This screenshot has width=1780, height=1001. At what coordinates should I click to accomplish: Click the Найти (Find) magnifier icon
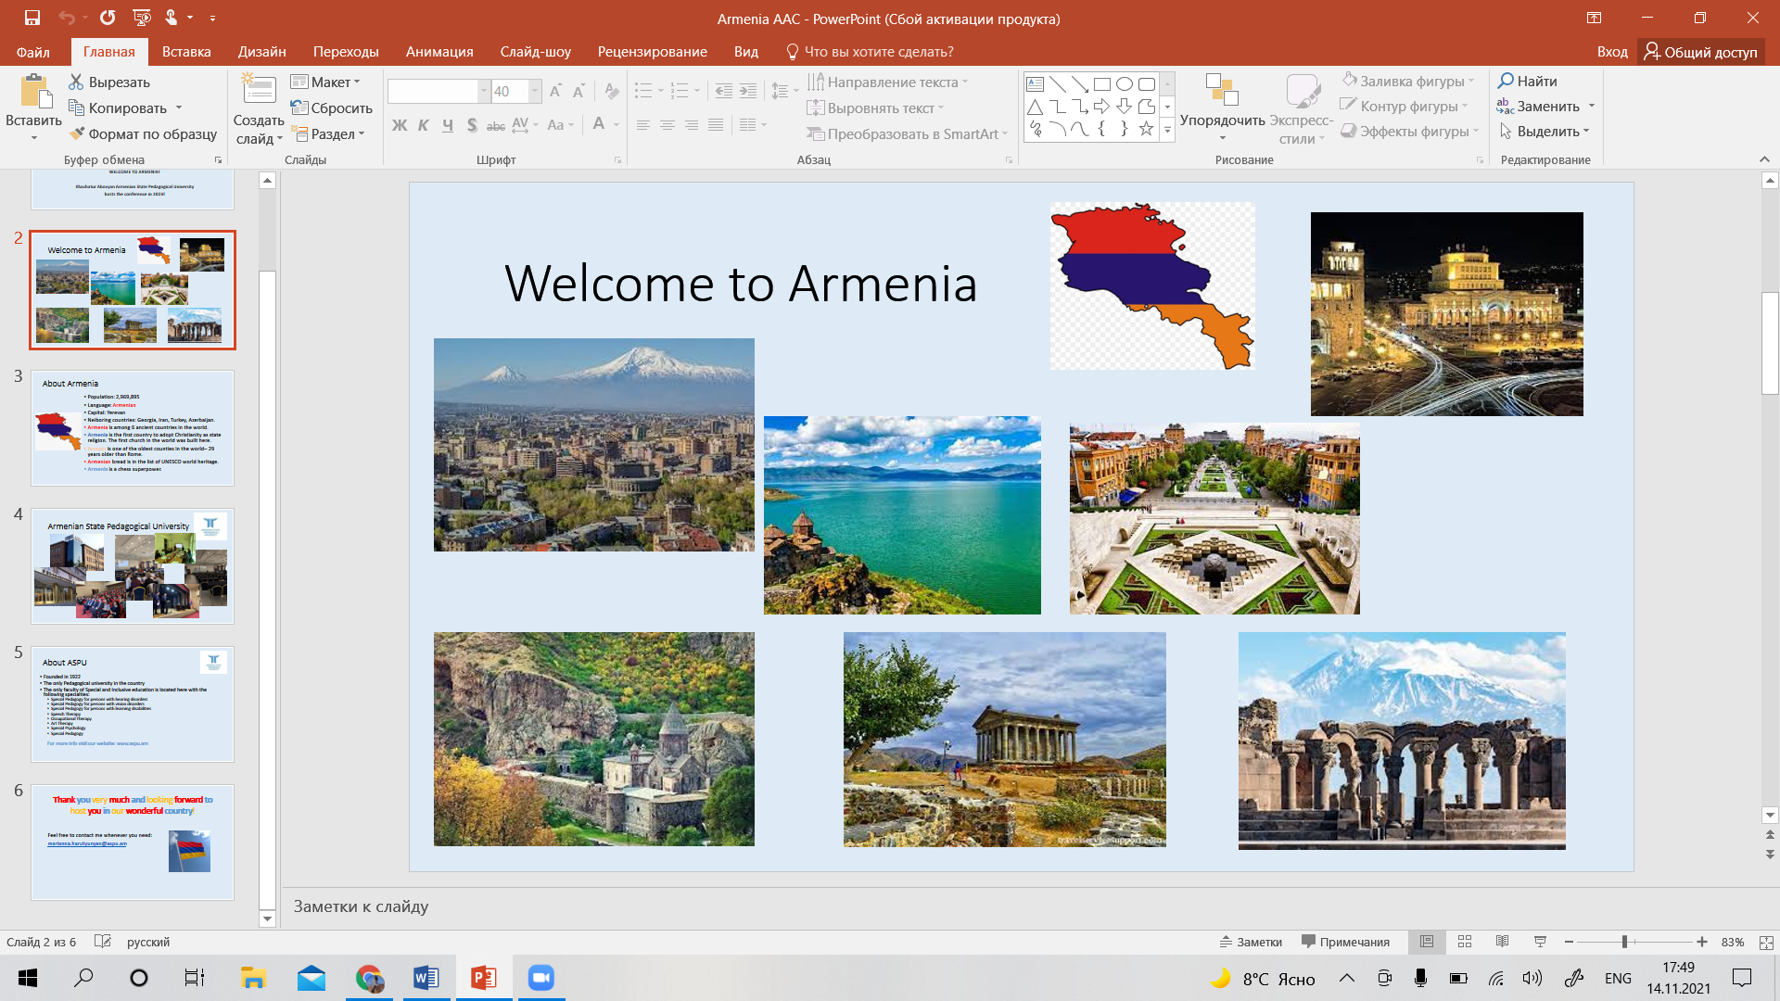[1507, 81]
